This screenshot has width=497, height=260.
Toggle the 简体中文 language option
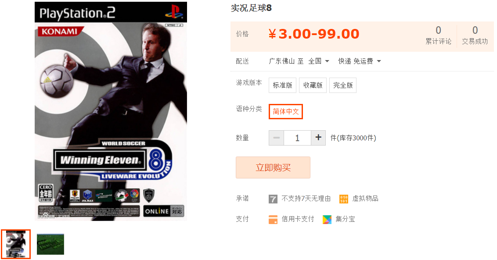coord(286,111)
